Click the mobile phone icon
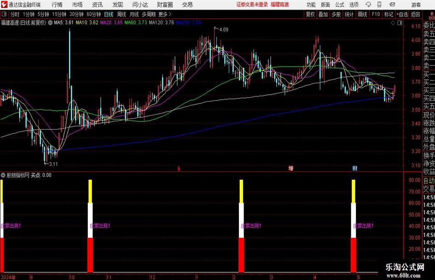The width and height of the screenshot is (435, 280). coord(379,5)
